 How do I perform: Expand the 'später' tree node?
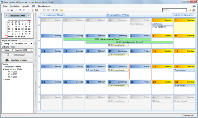tap(3, 80)
